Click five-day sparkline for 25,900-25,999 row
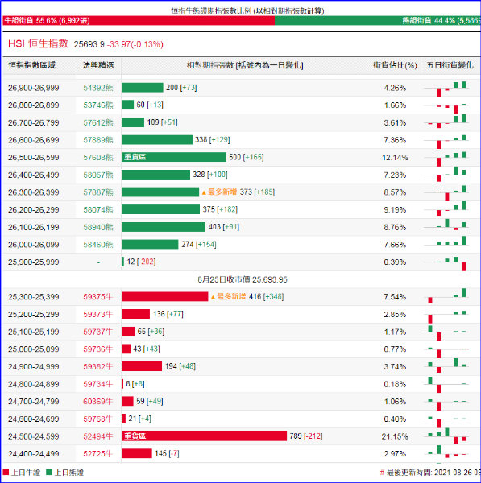Screen dimensions: 481x483 click(446, 263)
